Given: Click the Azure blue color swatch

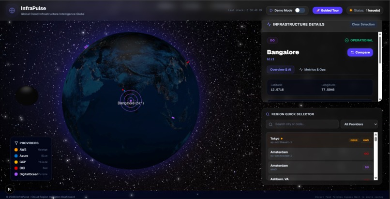Looking at the screenshot, I should click(x=16, y=156).
